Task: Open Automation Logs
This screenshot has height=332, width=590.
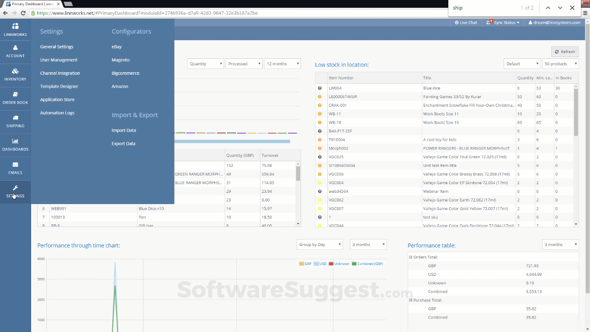Action: [57, 113]
